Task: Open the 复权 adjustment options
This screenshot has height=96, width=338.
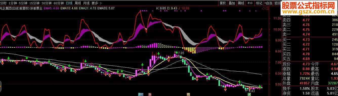Action: [x=223, y=3]
